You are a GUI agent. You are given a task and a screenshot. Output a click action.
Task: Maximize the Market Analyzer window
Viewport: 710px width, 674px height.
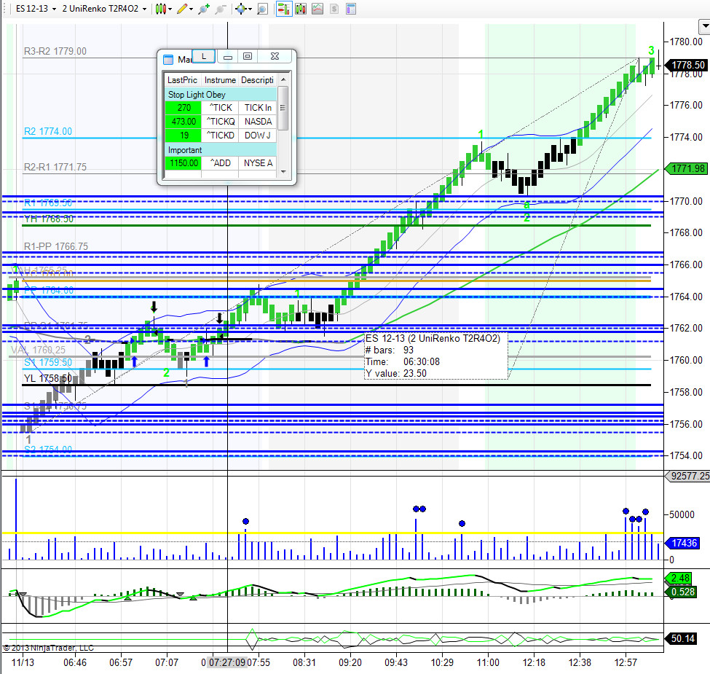[248, 56]
